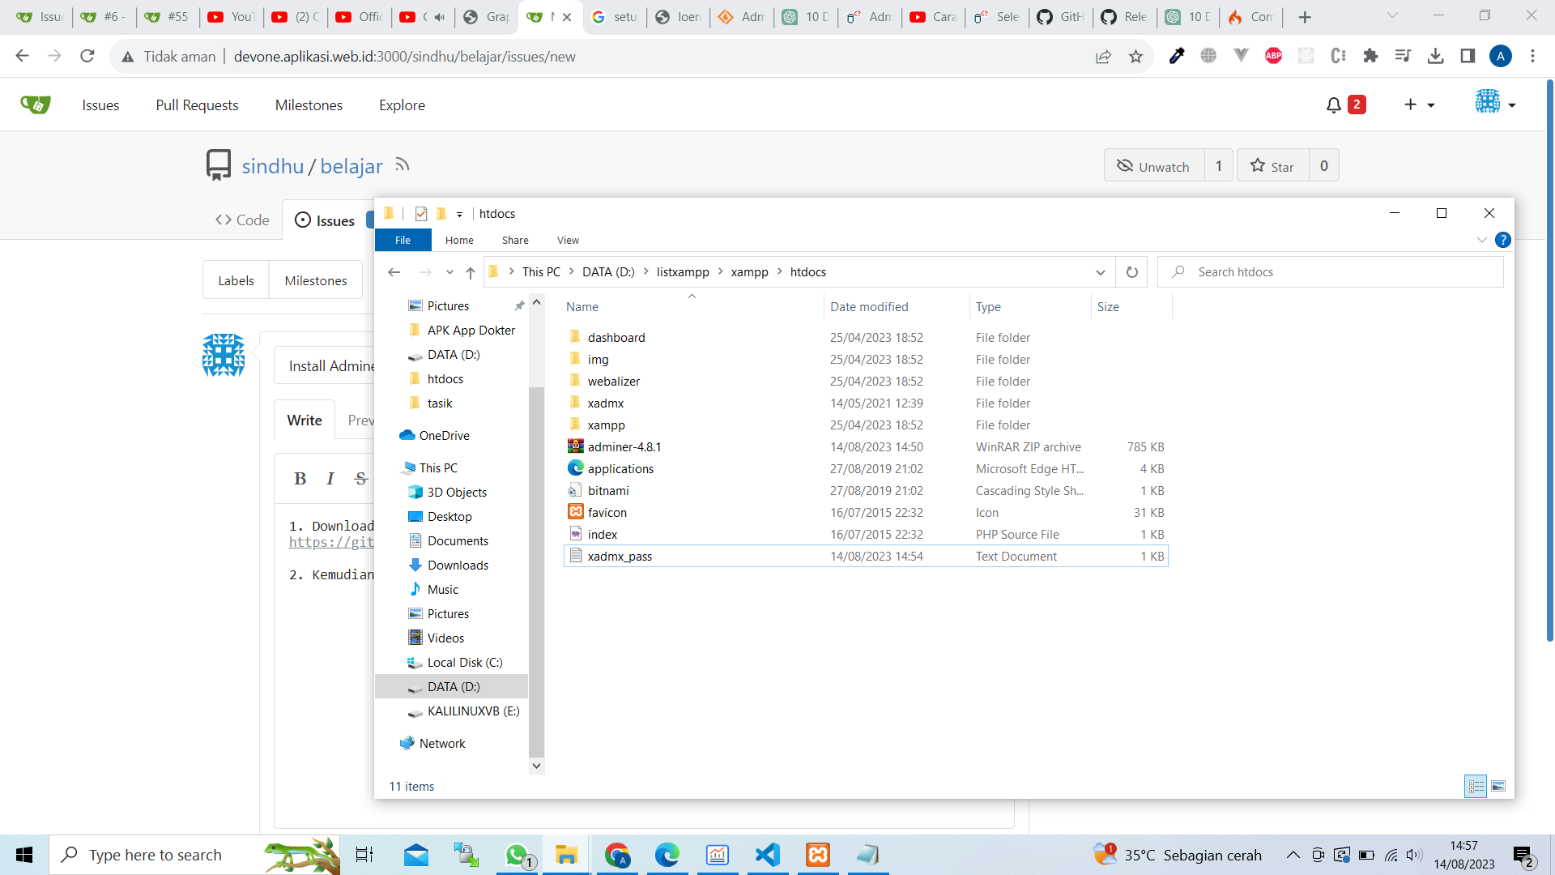Toggle Unwatch on the repository
This screenshot has width=1555, height=875.
[x=1153, y=166]
